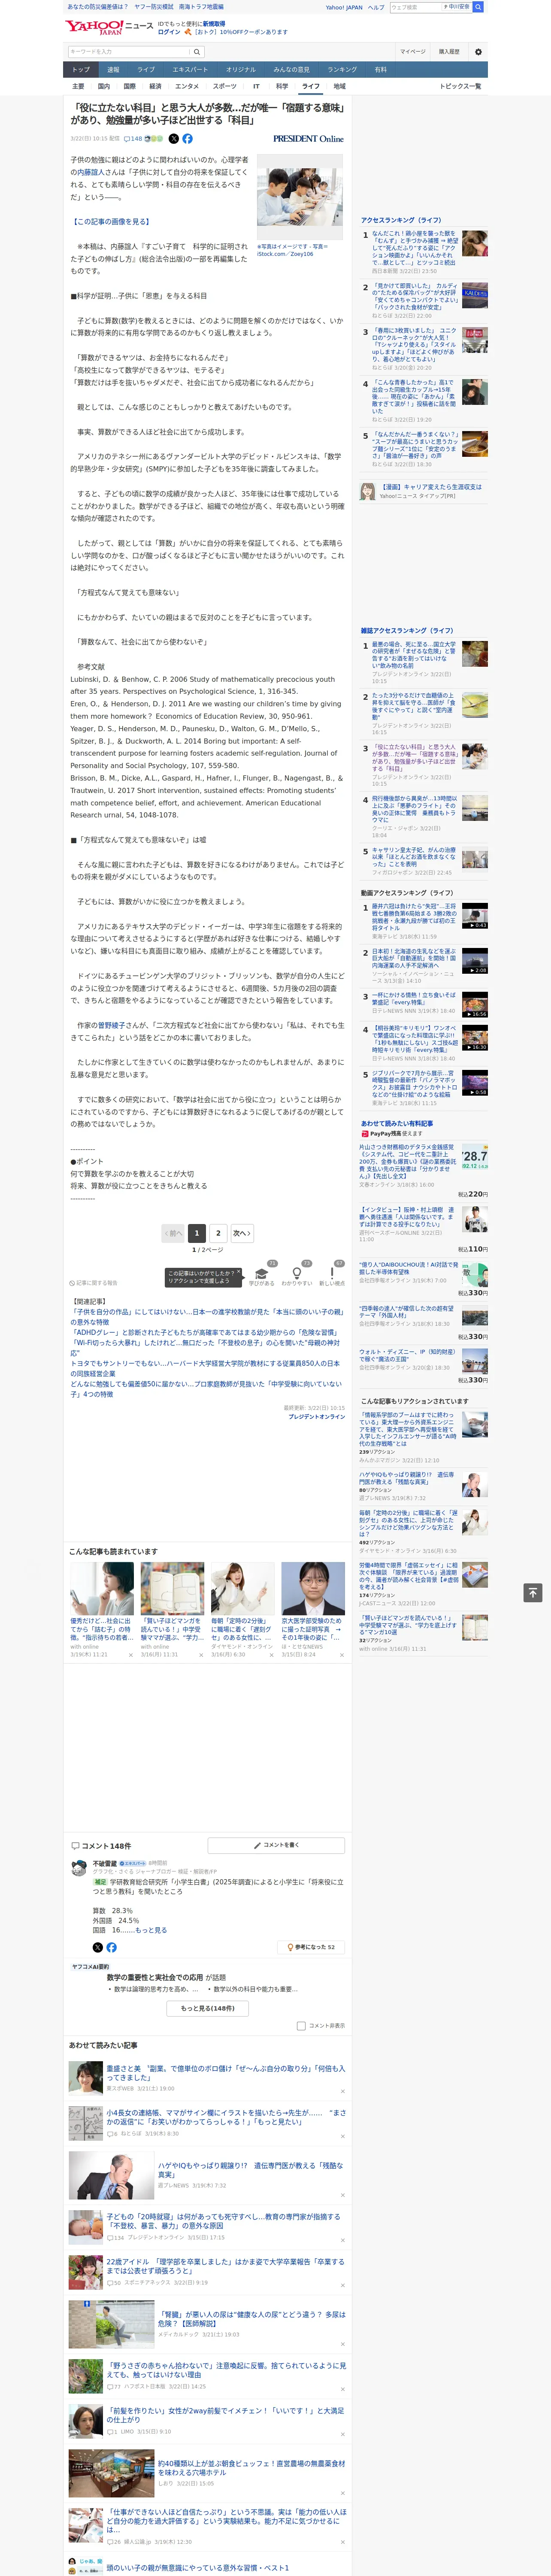Click the 記事に関する報告 report icon link
The height and width of the screenshot is (2576, 551).
(x=94, y=1283)
